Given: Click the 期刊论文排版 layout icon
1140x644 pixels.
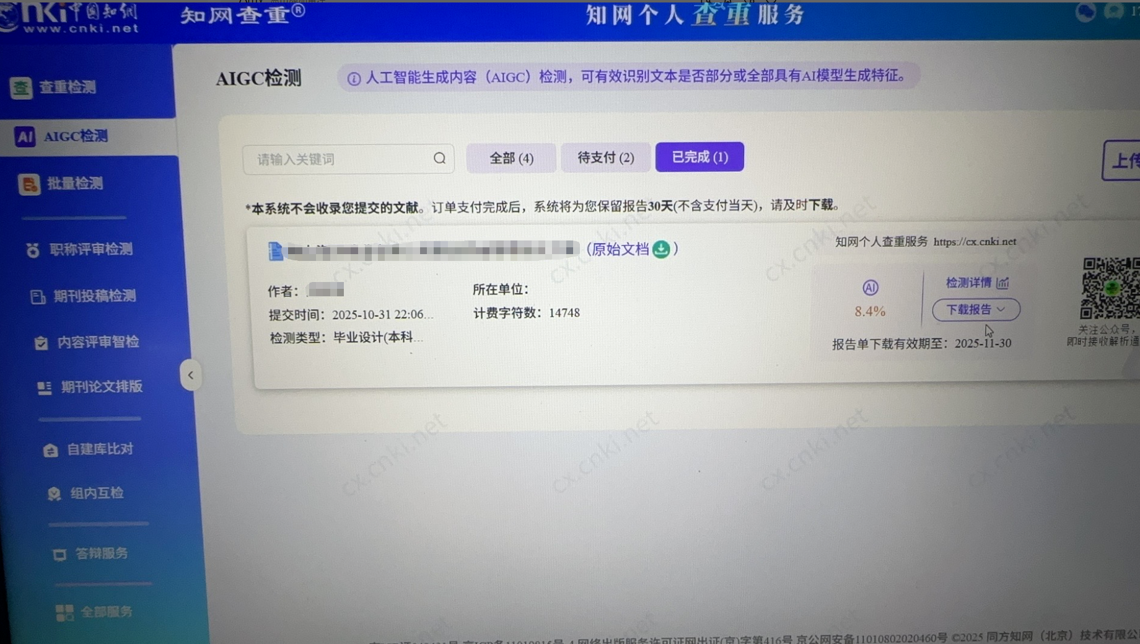Looking at the screenshot, I should (x=45, y=388).
